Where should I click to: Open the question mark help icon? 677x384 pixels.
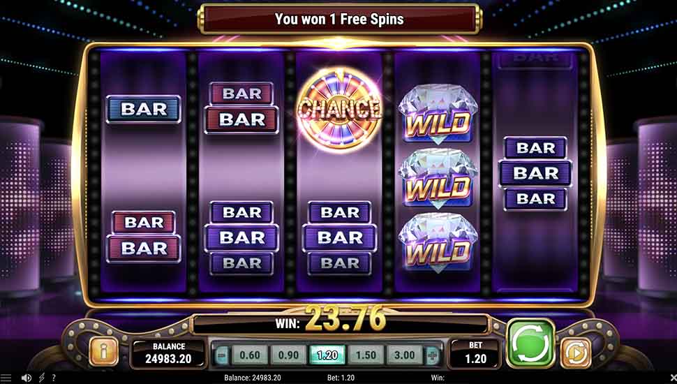pyautogui.click(x=54, y=378)
